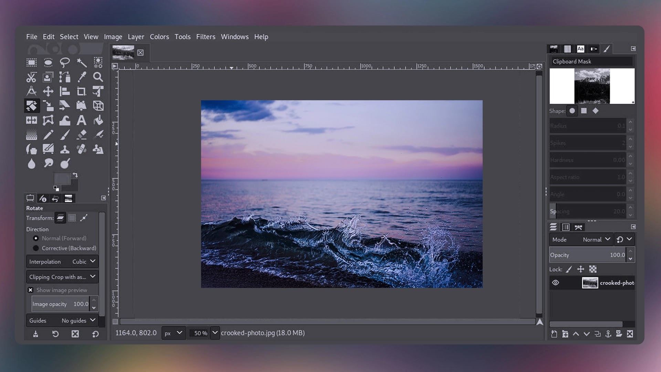This screenshot has width=661, height=372.
Task: Open the File menu
Action: coord(32,37)
